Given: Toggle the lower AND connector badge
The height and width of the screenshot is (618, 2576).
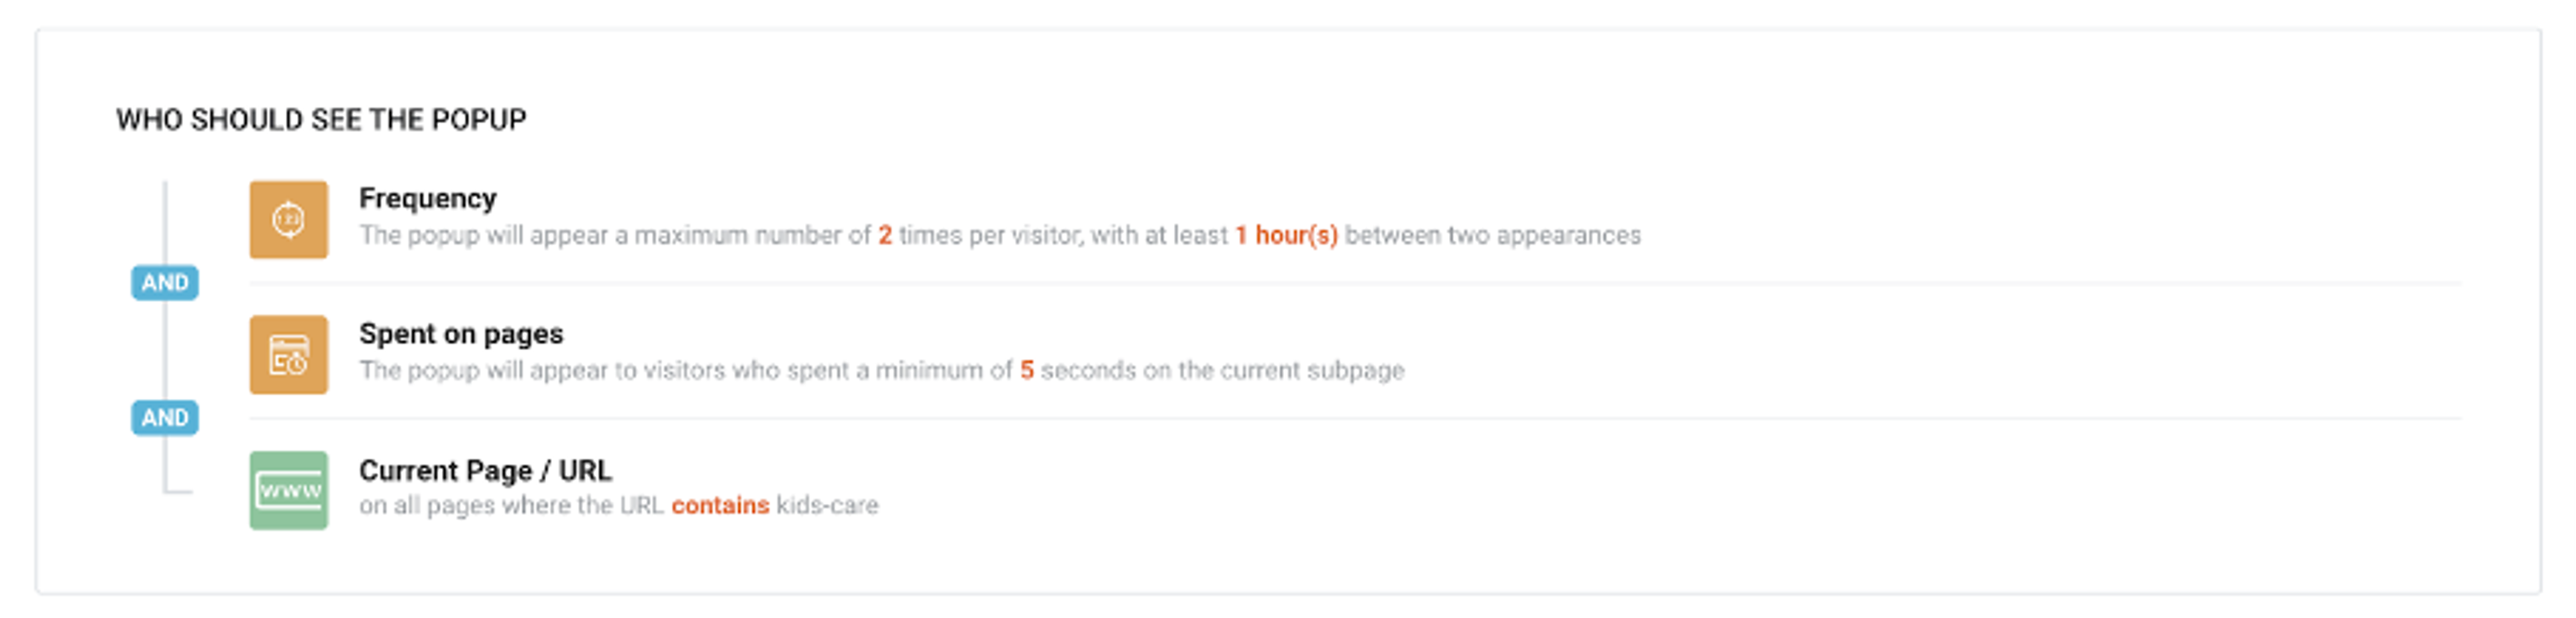Looking at the screenshot, I should [x=165, y=416].
